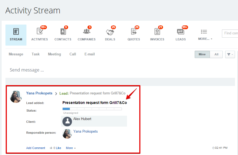The width and height of the screenshot is (238, 155).
Task: Open the bold Presentation request form Grill7&Co title
Action: point(95,103)
